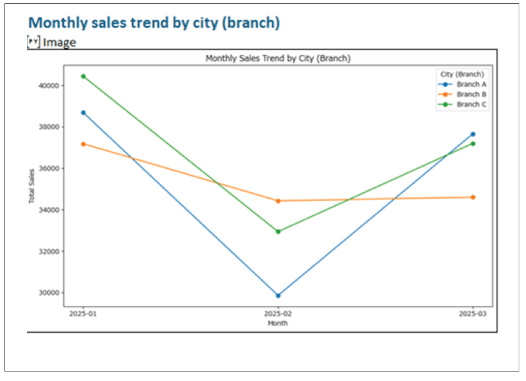Screen dimensions: 526x381
Task: Select the "Monthly sales trend by city (branch)" heading
Action: coord(154,22)
